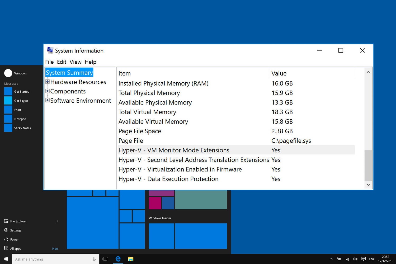
Task: Click the volume speaker icon in tray
Action: pos(355,259)
